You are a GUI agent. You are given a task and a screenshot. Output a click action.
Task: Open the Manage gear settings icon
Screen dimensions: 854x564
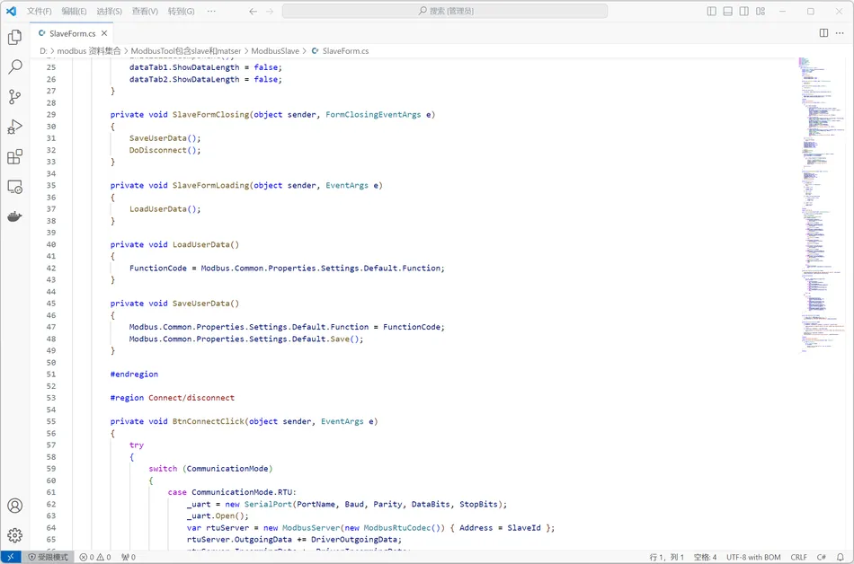(14, 535)
